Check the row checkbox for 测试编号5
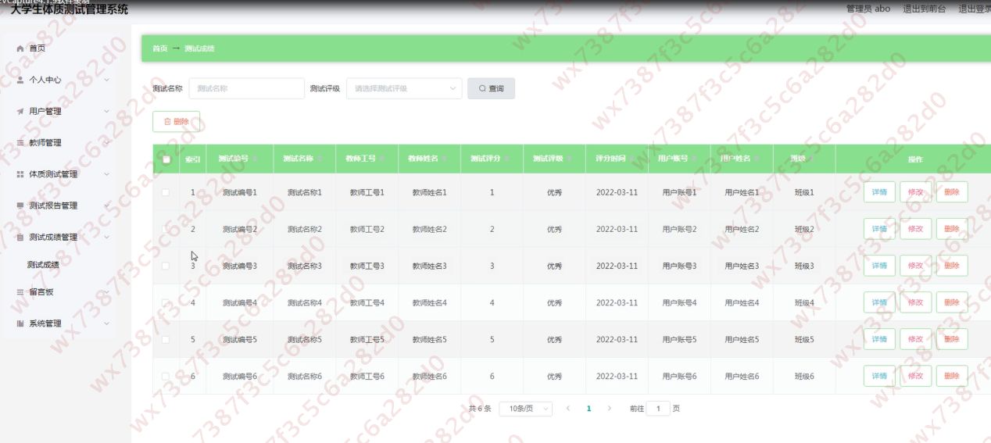991x443 pixels. 166,339
